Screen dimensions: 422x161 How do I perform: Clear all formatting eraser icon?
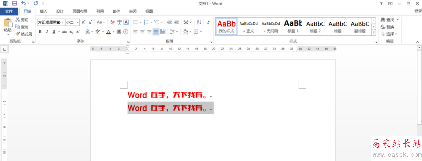click(x=113, y=22)
